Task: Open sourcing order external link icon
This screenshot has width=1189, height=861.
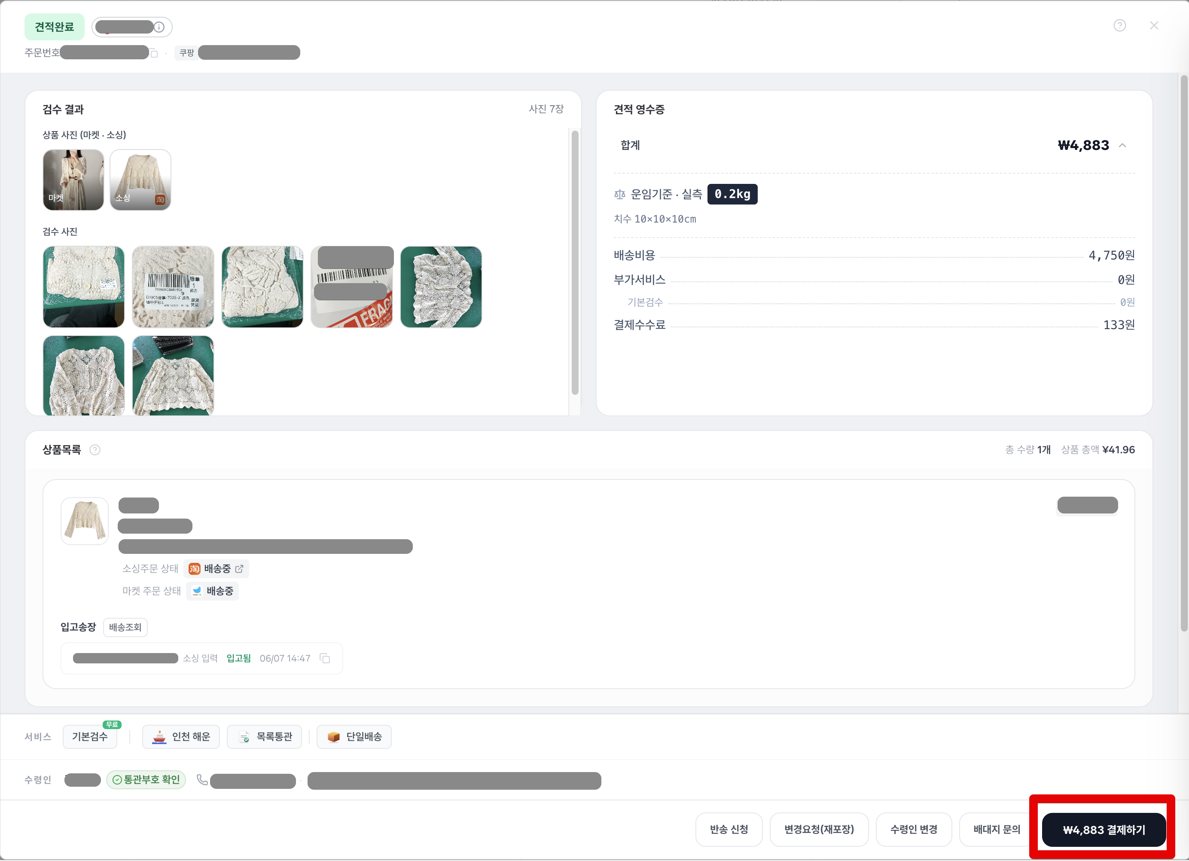Action: (x=239, y=568)
